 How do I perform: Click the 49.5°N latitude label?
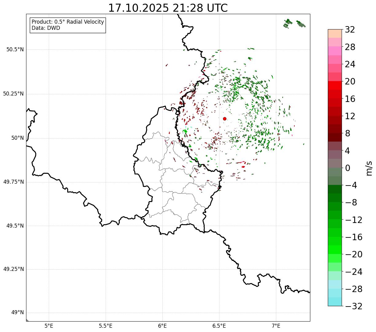point(15,226)
